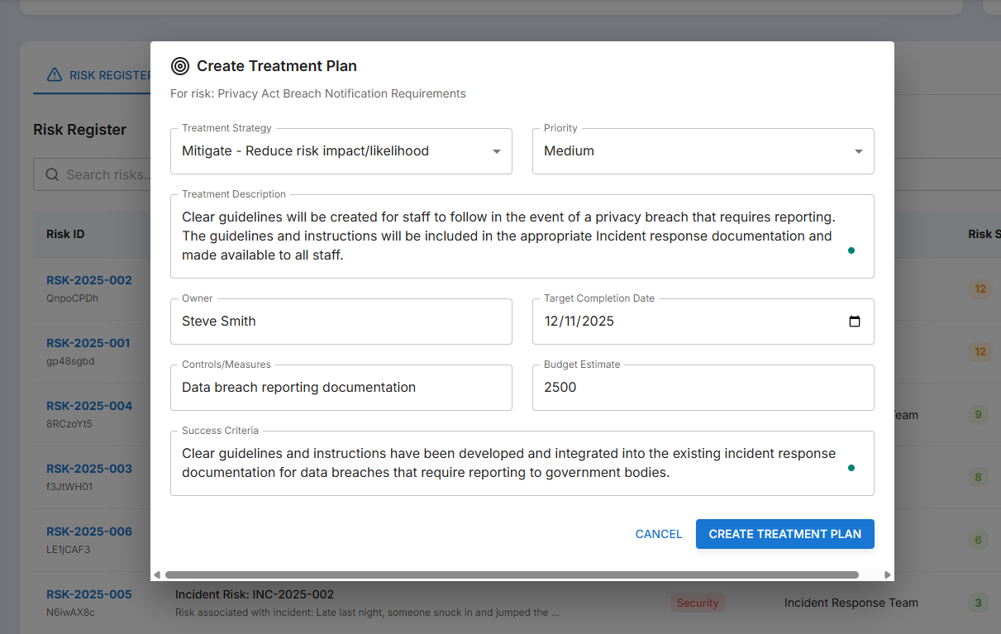Click the target icon beside Create Treatment Plan
Screen dimensions: 1001x634
point(179,66)
